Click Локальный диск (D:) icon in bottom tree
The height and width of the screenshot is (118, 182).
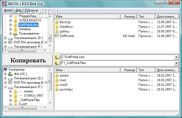(10, 79)
